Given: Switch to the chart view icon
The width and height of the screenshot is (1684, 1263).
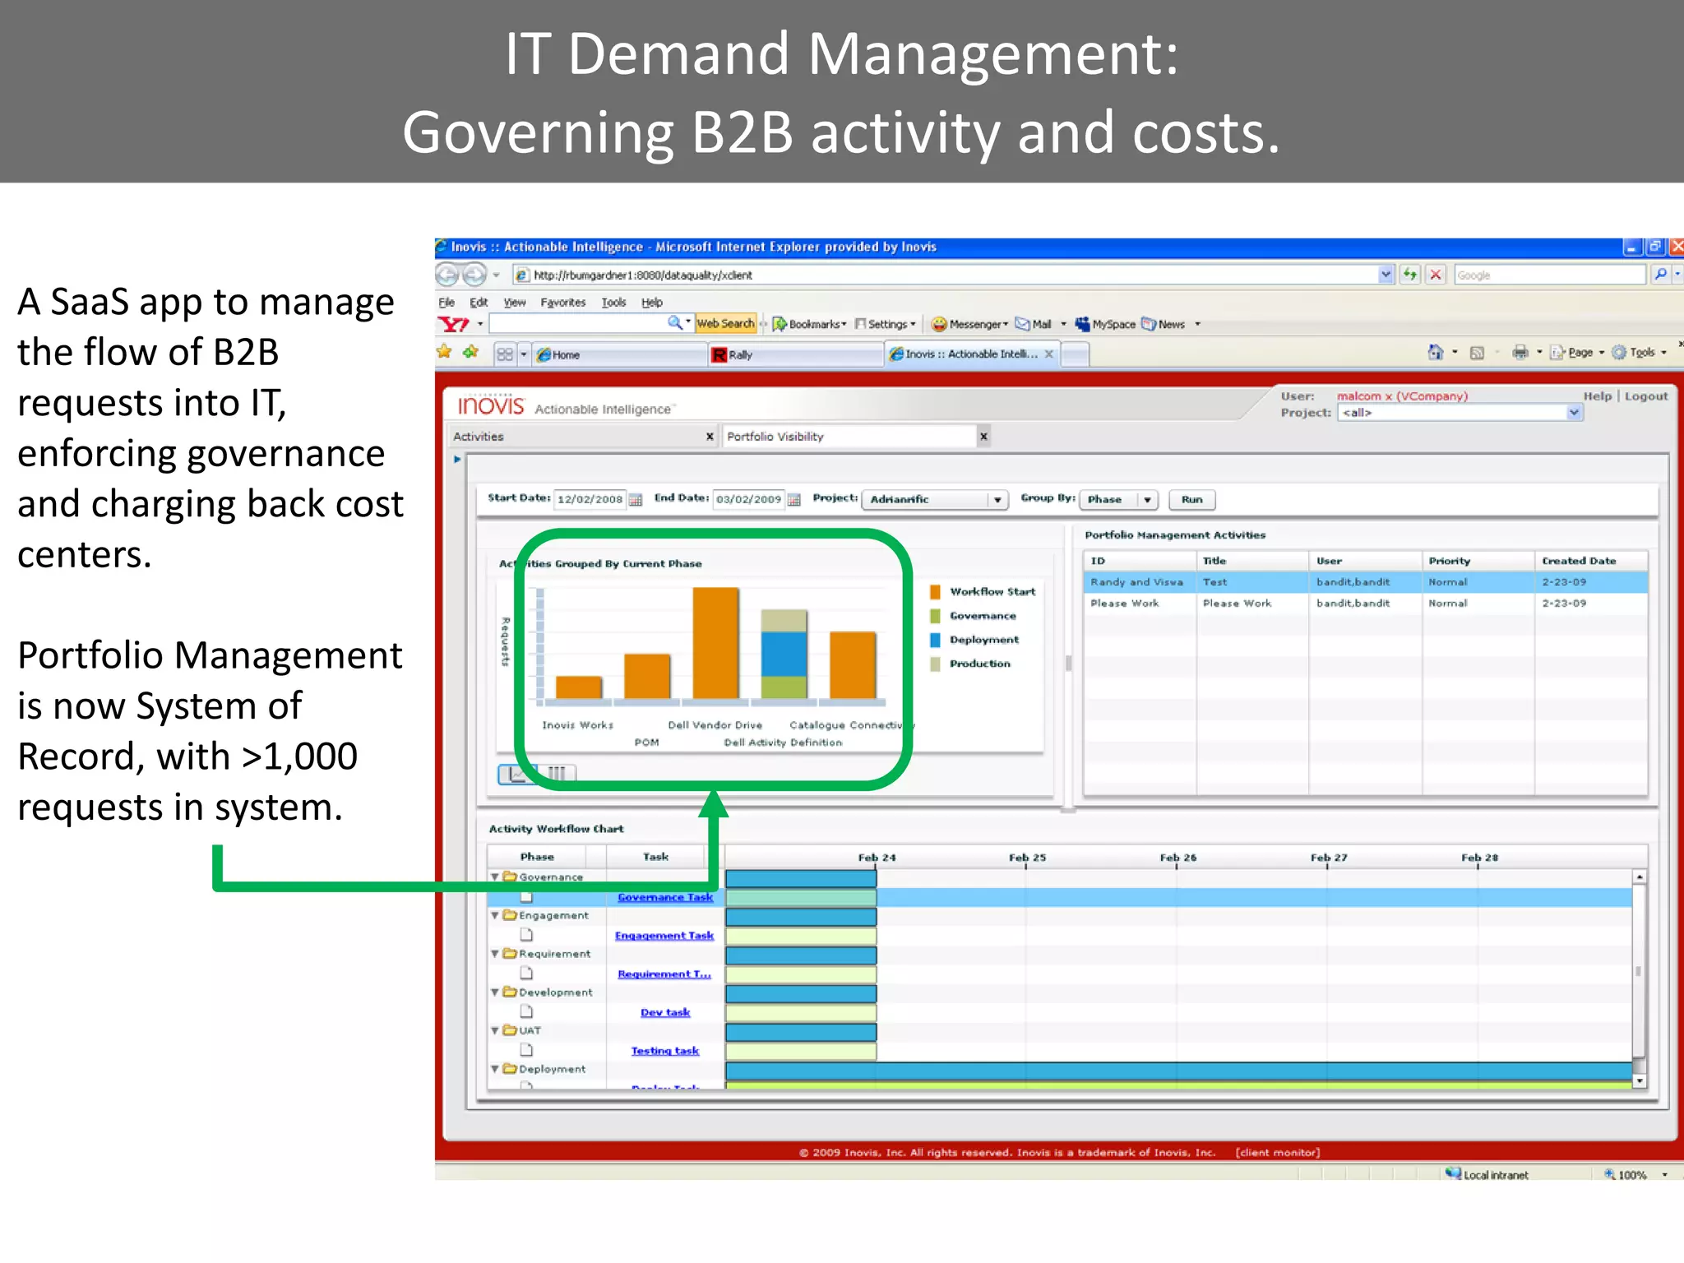Looking at the screenshot, I should coord(517,774).
